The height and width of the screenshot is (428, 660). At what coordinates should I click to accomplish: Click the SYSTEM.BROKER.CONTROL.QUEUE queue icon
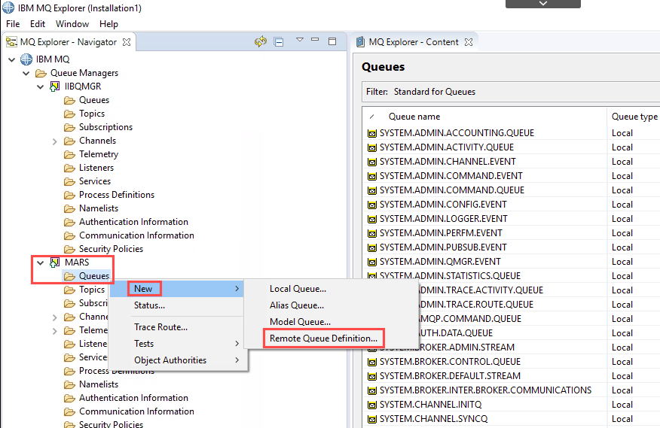(x=371, y=363)
